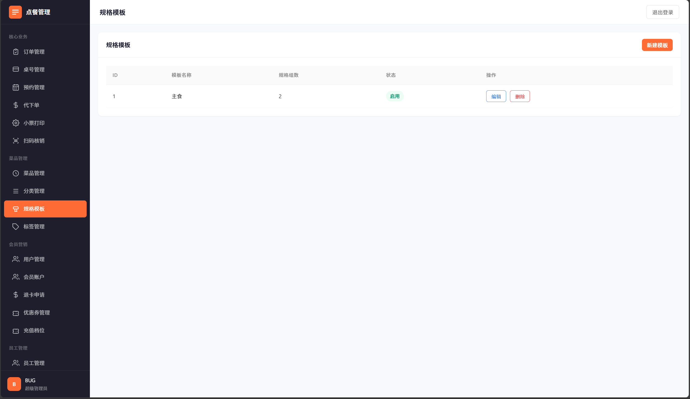Open the 充值档位 menu entry

tap(34, 330)
